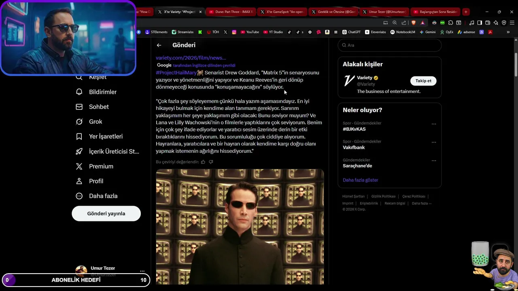Screen dimensions: 518x291
Task: Open the Streamlabs bookmark
Action: pos(183,32)
